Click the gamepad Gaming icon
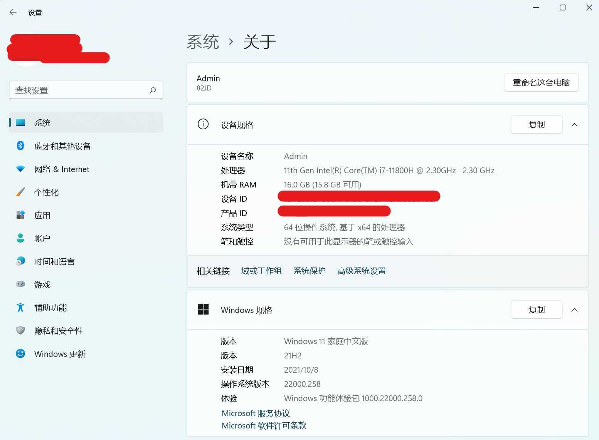 coord(20,284)
